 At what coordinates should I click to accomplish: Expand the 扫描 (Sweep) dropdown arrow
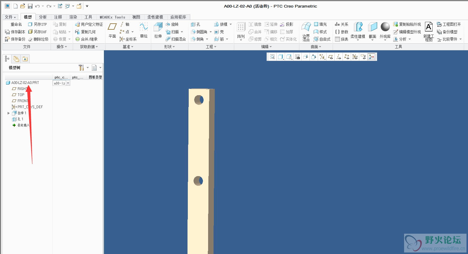(x=182, y=32)
